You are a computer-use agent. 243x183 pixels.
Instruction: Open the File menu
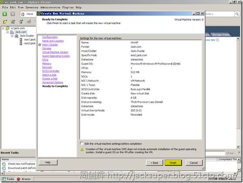pyautogui.click(x=5, y=7)
